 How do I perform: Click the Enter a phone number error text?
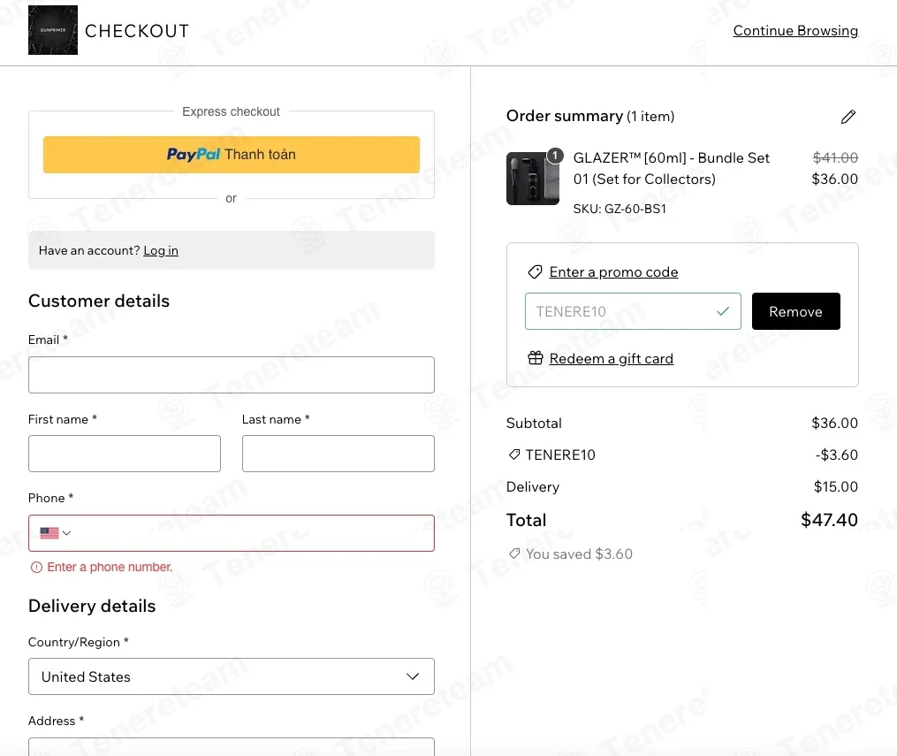click(x=110, y=567)
